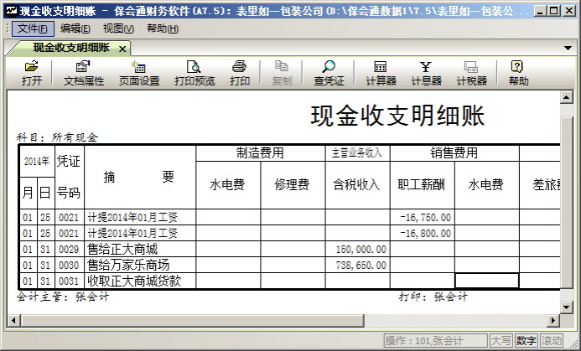Toggle the 滚动 scroll lock indicator
This screenshot has width=581, height=351.
click(552, 341)
